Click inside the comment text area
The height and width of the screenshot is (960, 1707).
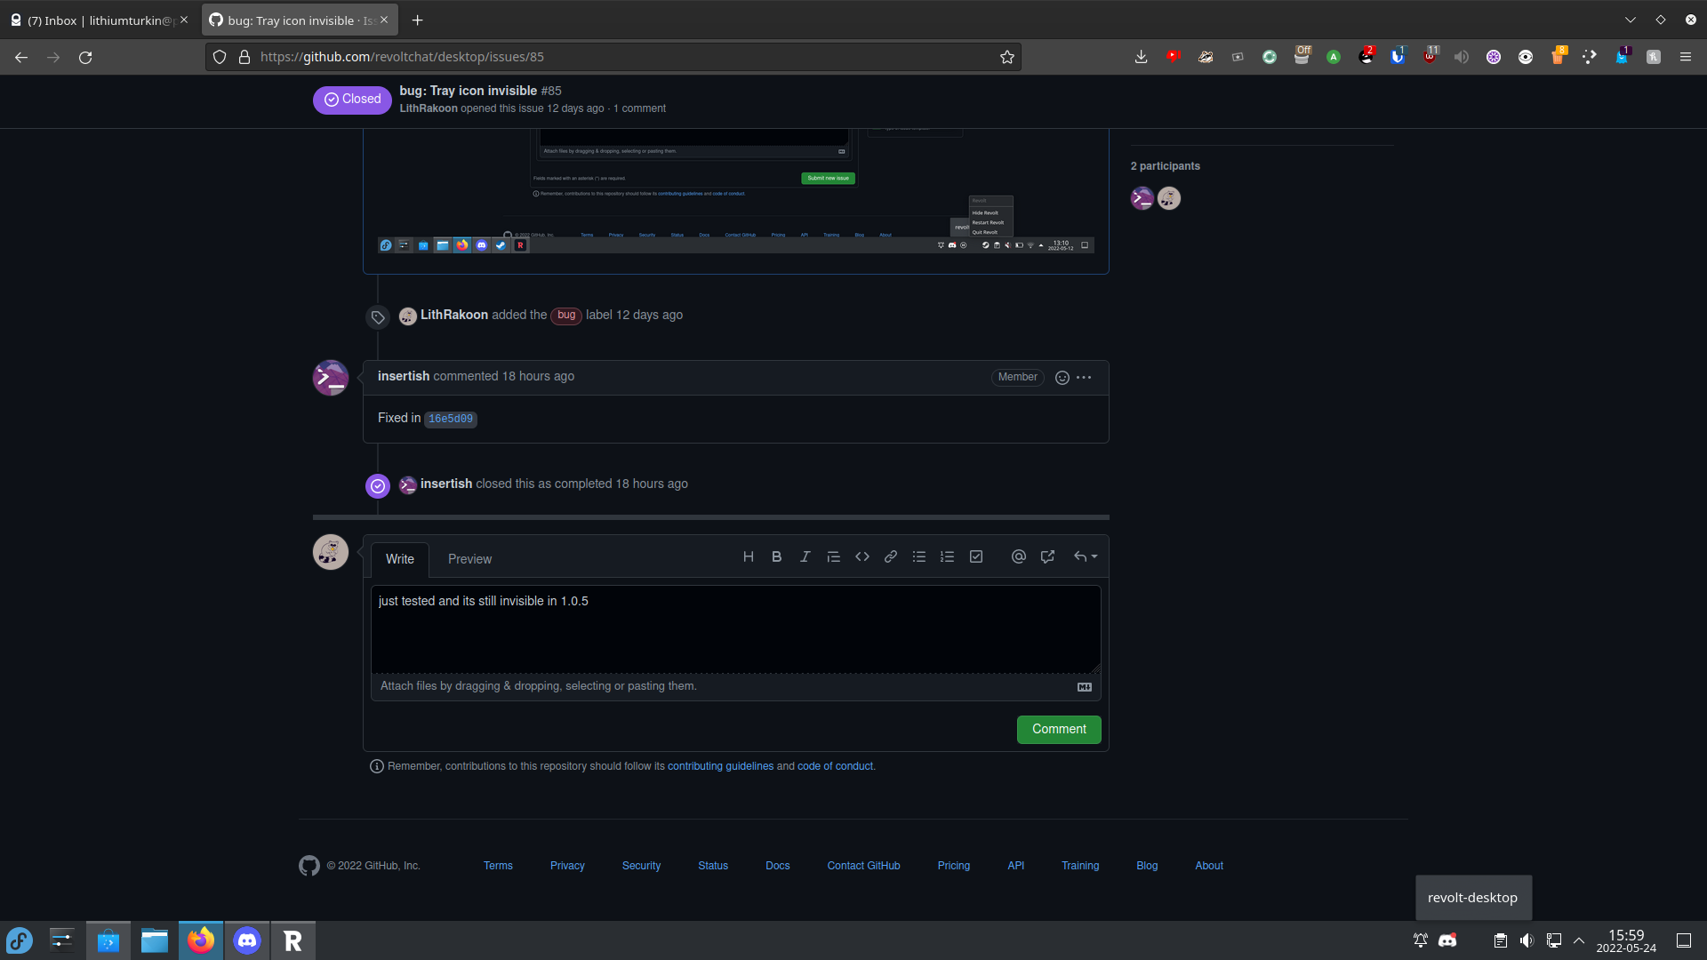(735, 628)
